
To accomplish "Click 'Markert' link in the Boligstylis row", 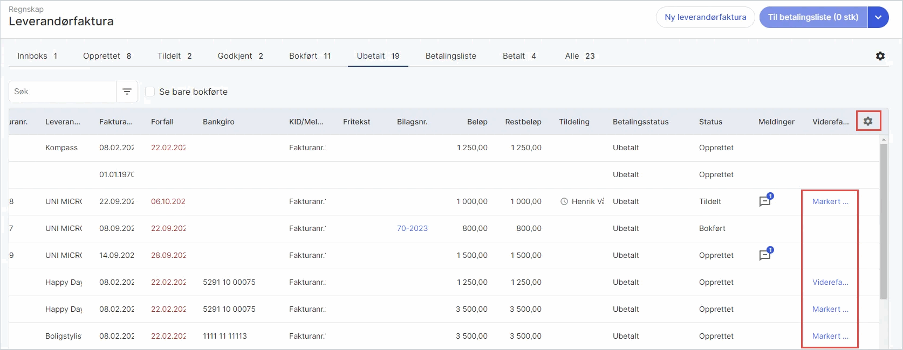I will (x=830, y=336).
